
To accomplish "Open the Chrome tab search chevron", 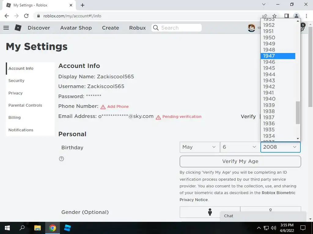I will (264, 4).
